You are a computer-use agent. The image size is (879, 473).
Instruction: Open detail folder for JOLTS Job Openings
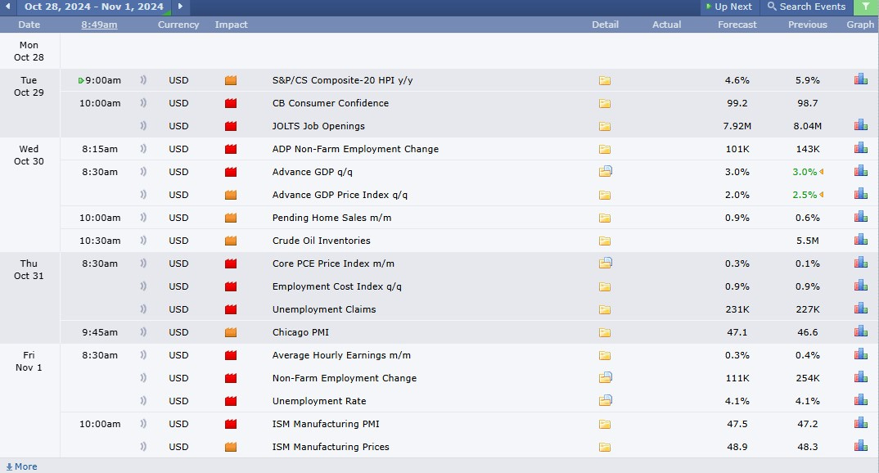(x=604, y=126)
